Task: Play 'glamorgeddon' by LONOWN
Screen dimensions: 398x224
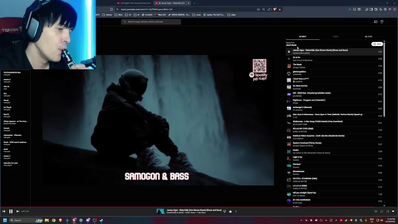Action: click(x=334, y=73)
